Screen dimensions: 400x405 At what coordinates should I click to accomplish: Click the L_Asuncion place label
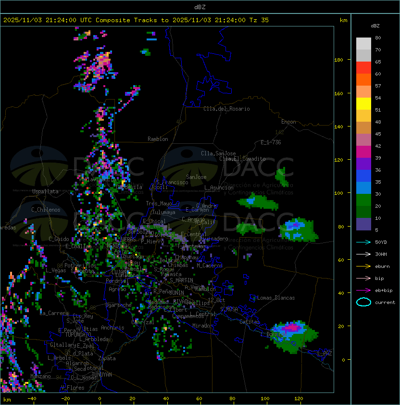[x=219, y=188]
